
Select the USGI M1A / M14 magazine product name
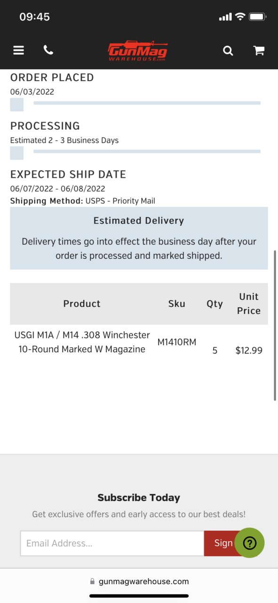[x=82, y=342]
